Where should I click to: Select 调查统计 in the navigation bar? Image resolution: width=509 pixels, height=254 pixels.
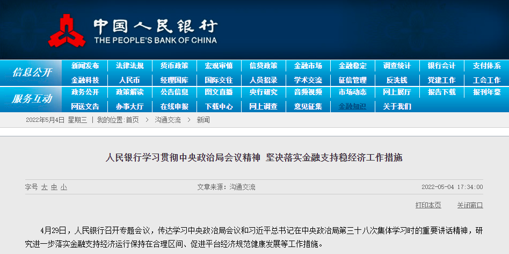pyautogui.click(x=397, y=66)
